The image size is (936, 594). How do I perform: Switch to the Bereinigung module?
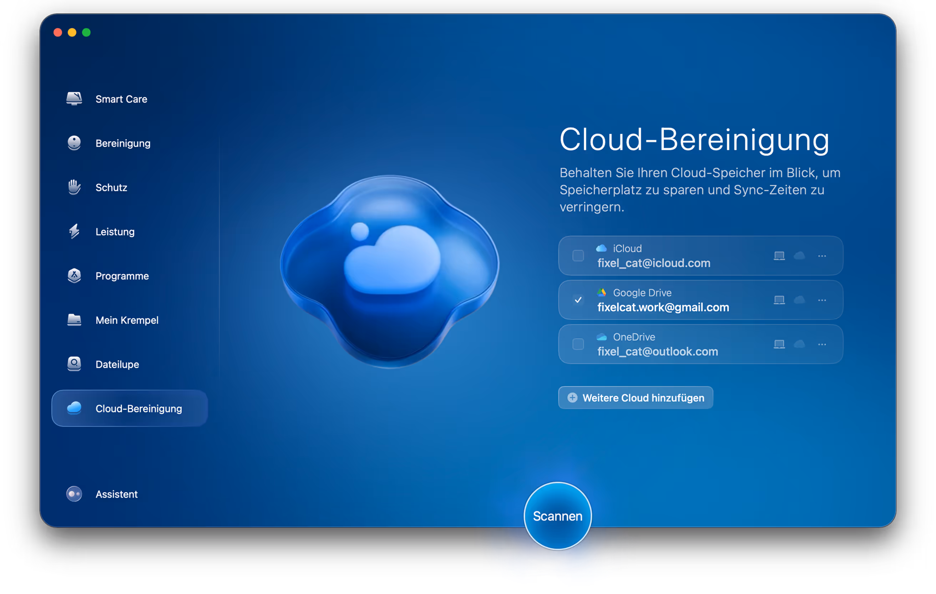(x=123, y=143)
